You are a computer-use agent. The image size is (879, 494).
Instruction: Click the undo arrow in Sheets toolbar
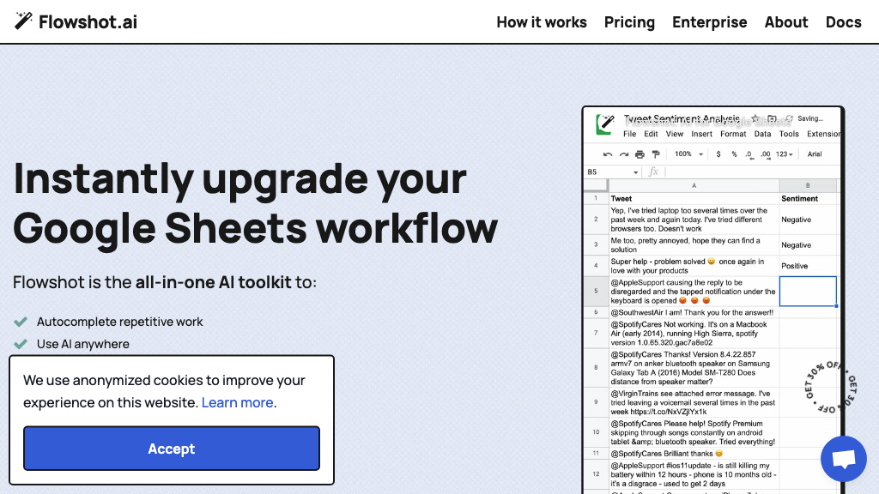(608, 154)
